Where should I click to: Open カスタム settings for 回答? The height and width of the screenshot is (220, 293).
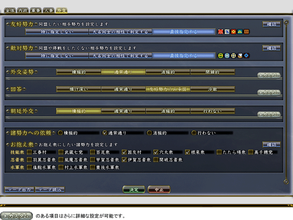pyautogui.click(x=269, y=92)
